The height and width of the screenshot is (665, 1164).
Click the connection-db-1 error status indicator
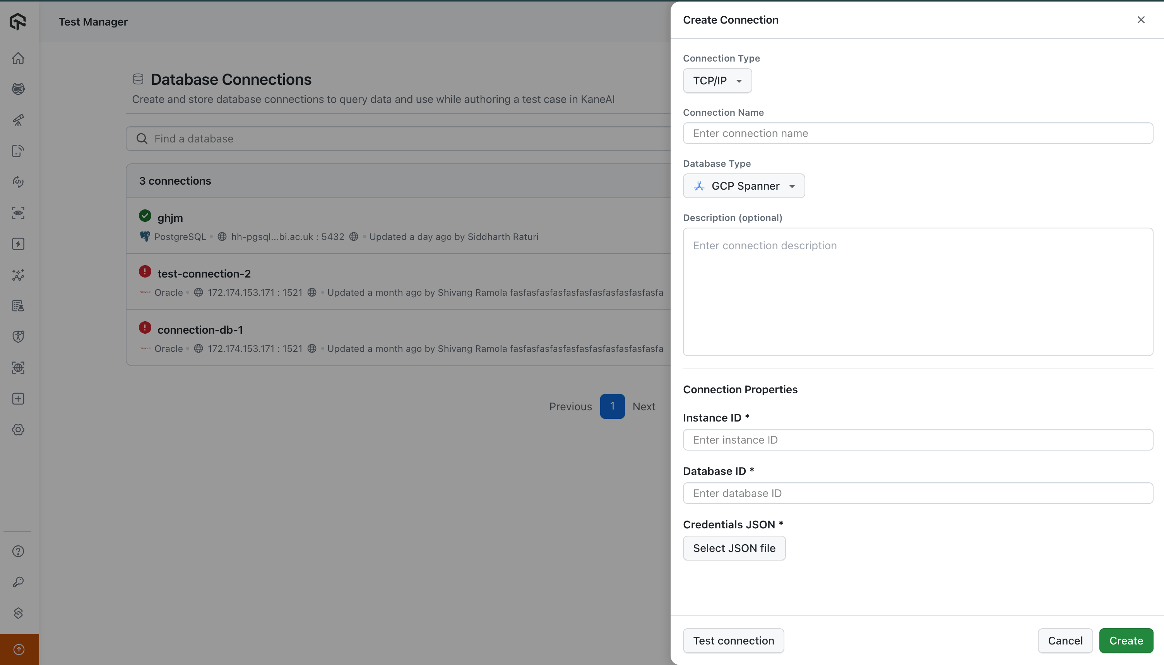coord(144,327)
